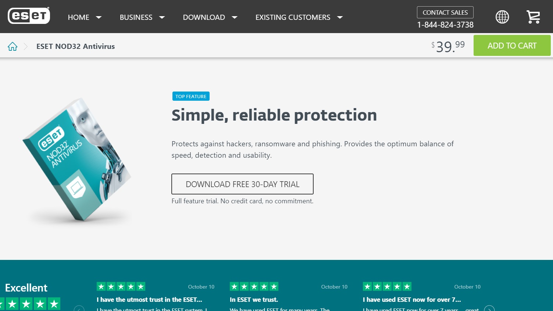
Task: Open the HOME menu item
Action: pos(78,17)
